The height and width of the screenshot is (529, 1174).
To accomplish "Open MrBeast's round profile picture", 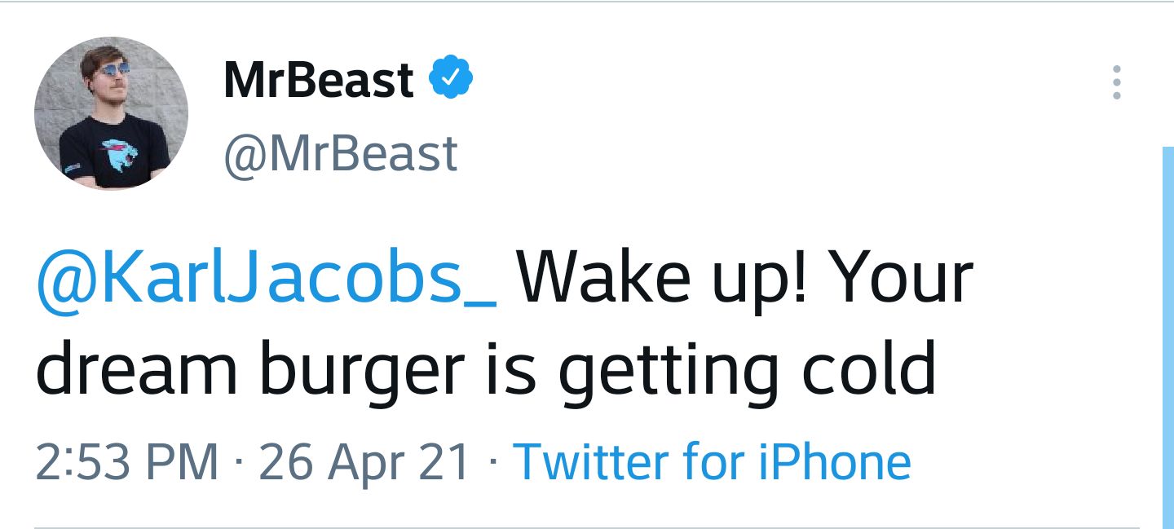I will coord(111,113).
